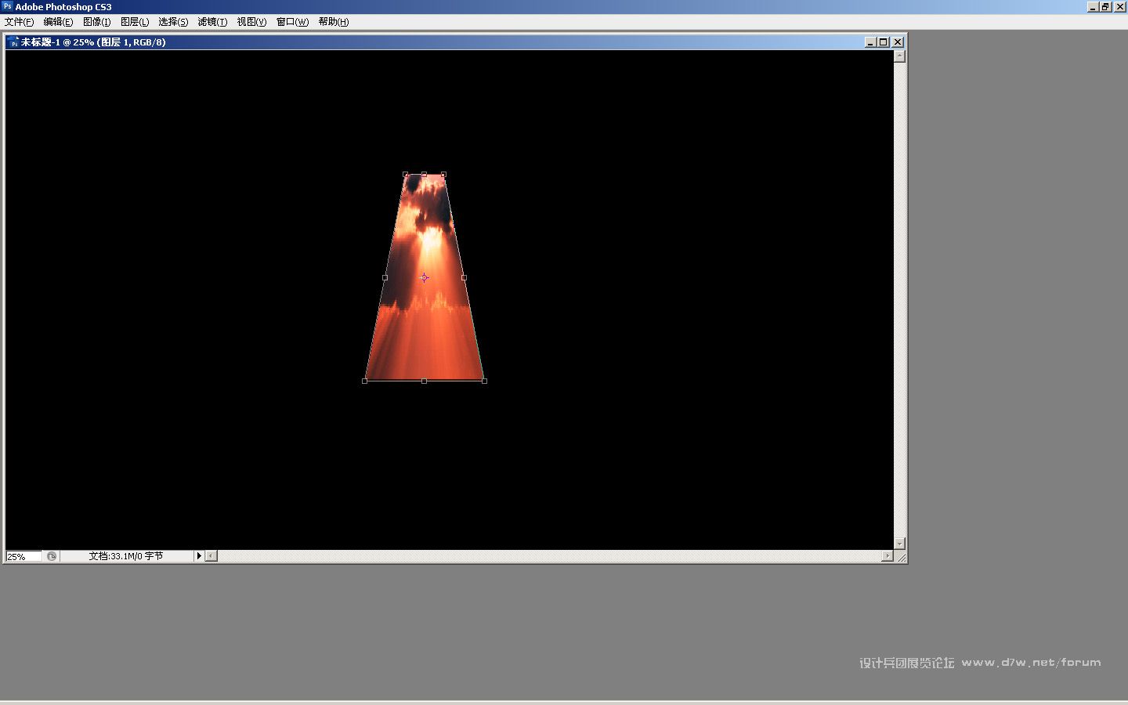Open the 视图(V) menu
The width and height of the screenshot is (1128, 705).
[251, 22]
